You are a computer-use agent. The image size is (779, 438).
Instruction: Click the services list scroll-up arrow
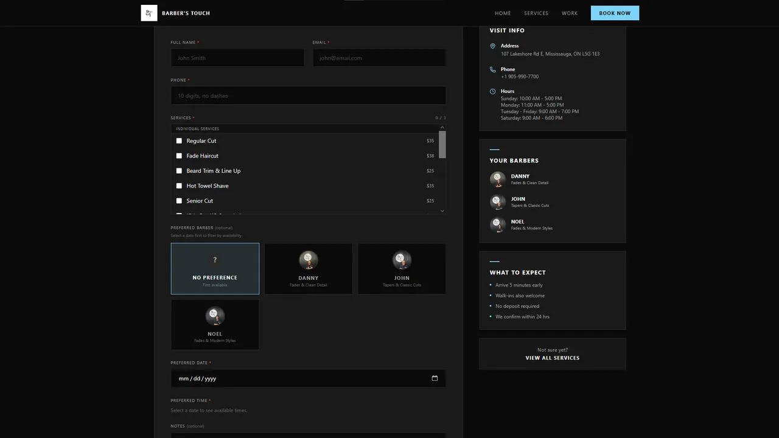[442, 128]
